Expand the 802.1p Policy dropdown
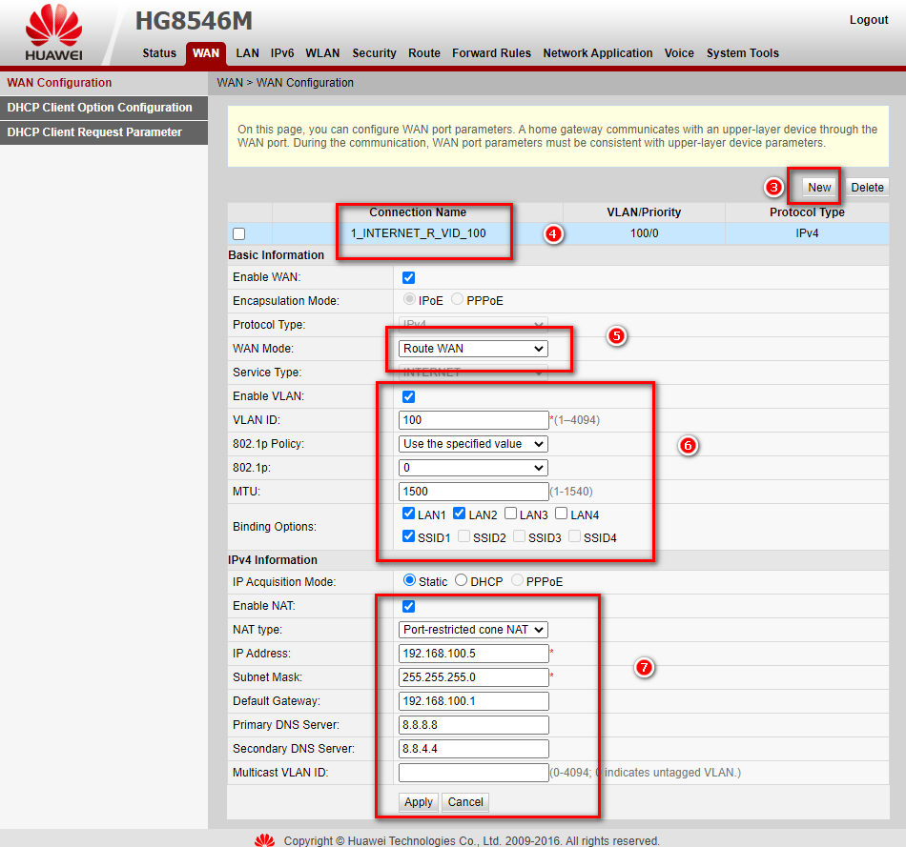906x847 pixels. [x=473, y=444]
